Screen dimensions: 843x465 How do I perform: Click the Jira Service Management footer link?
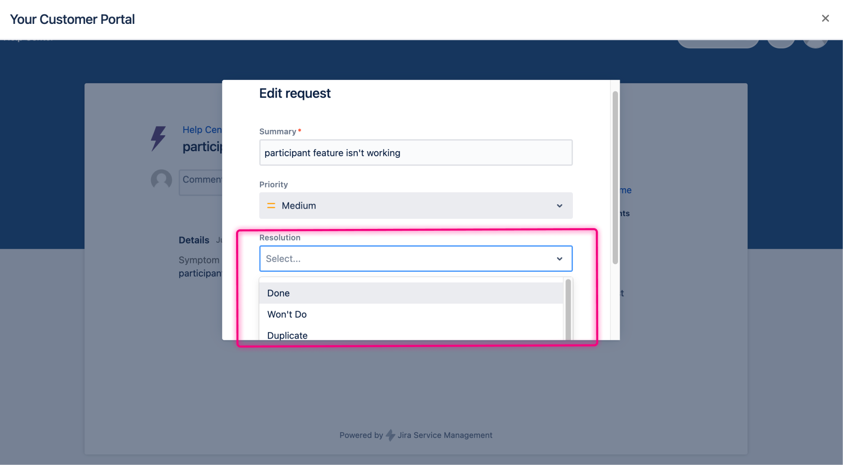tap(444, 435)
